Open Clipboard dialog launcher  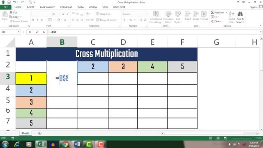29,26
